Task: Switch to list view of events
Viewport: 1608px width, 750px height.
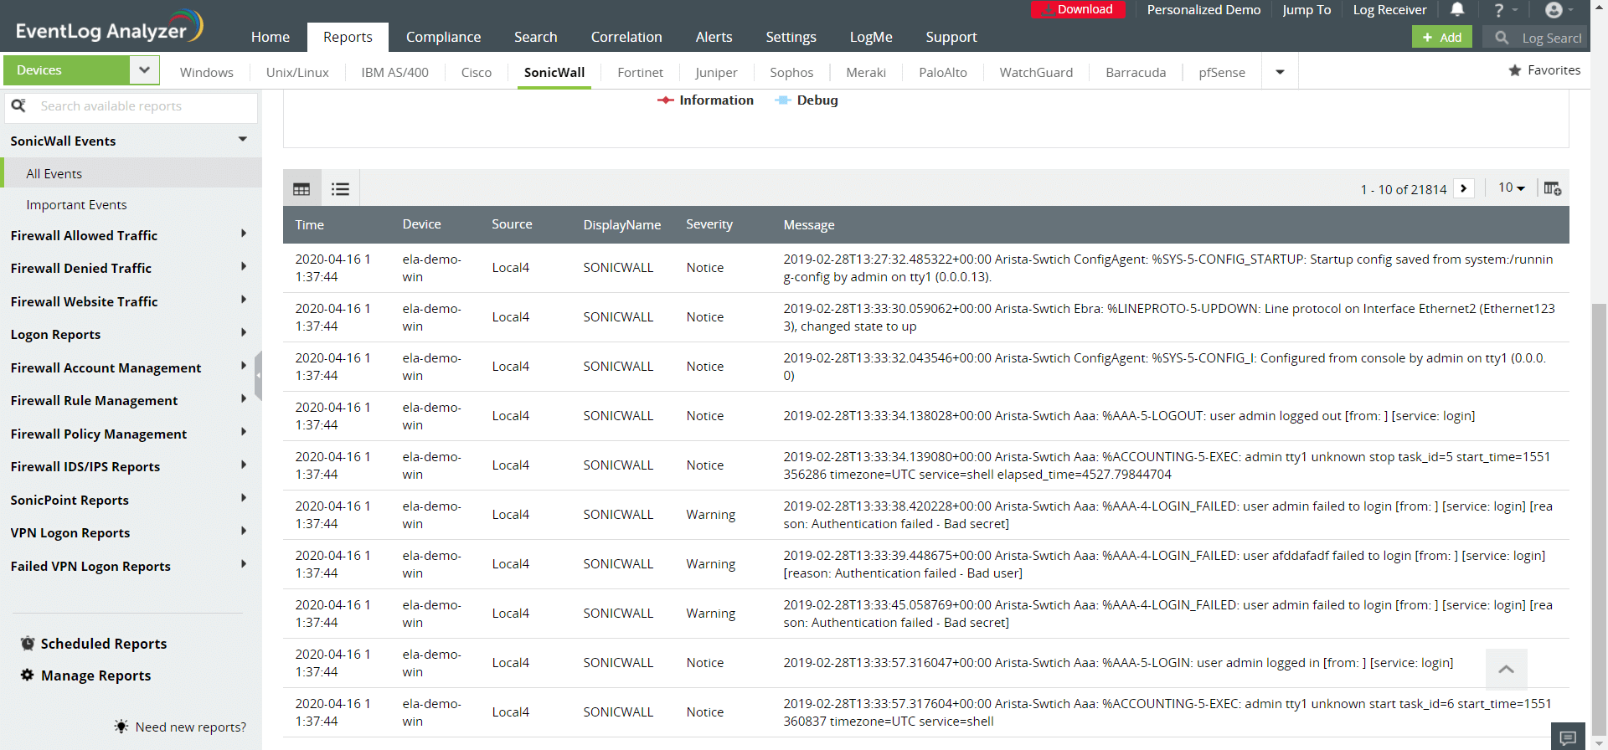Action: pos(340,189)
